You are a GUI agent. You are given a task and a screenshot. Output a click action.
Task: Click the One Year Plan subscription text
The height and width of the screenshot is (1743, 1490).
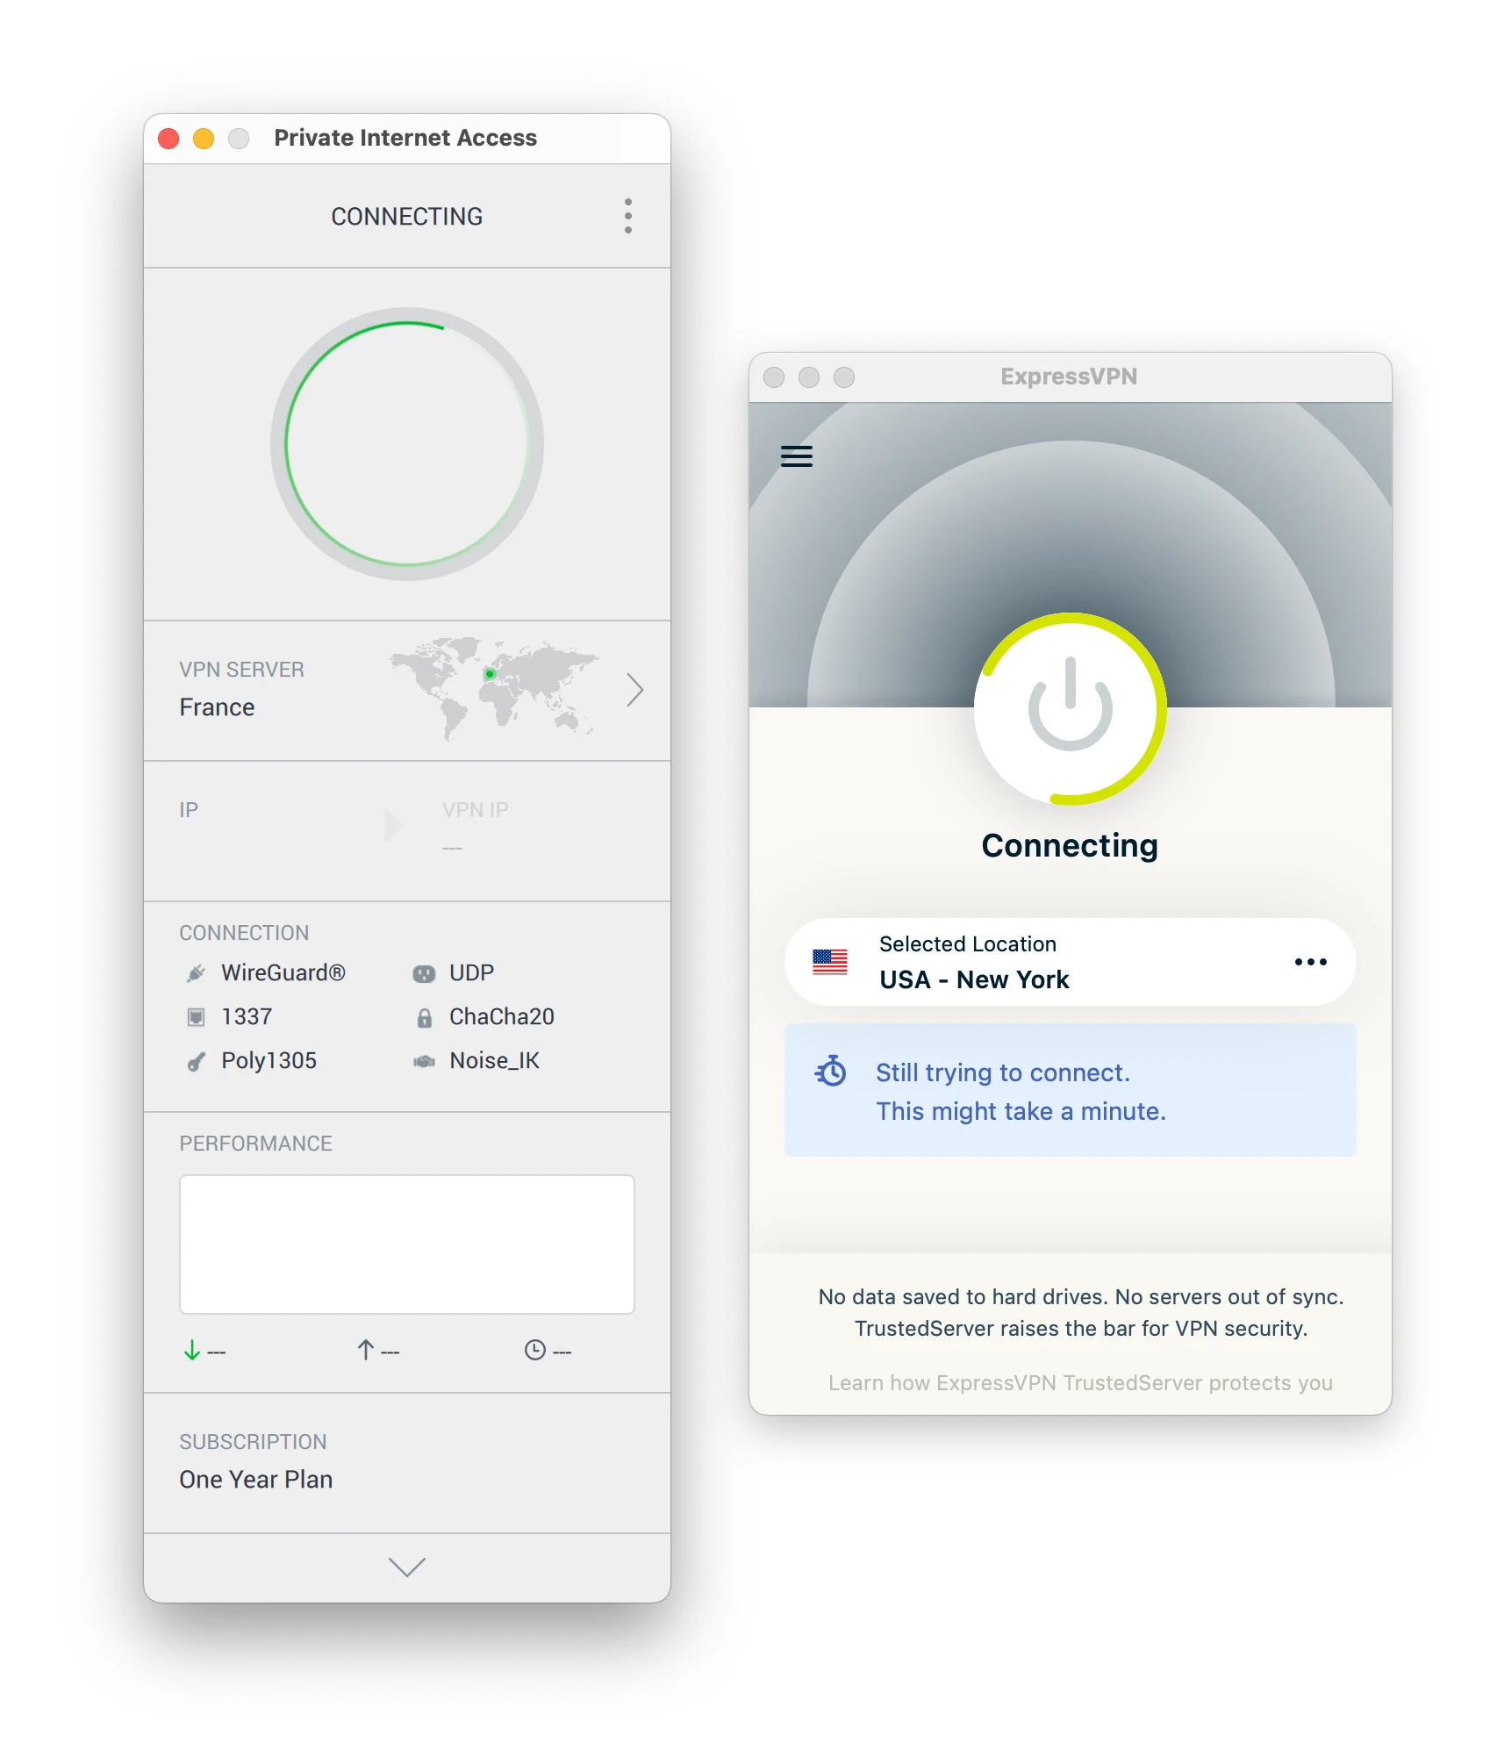pyautogui.click(x=256, y=1480)
